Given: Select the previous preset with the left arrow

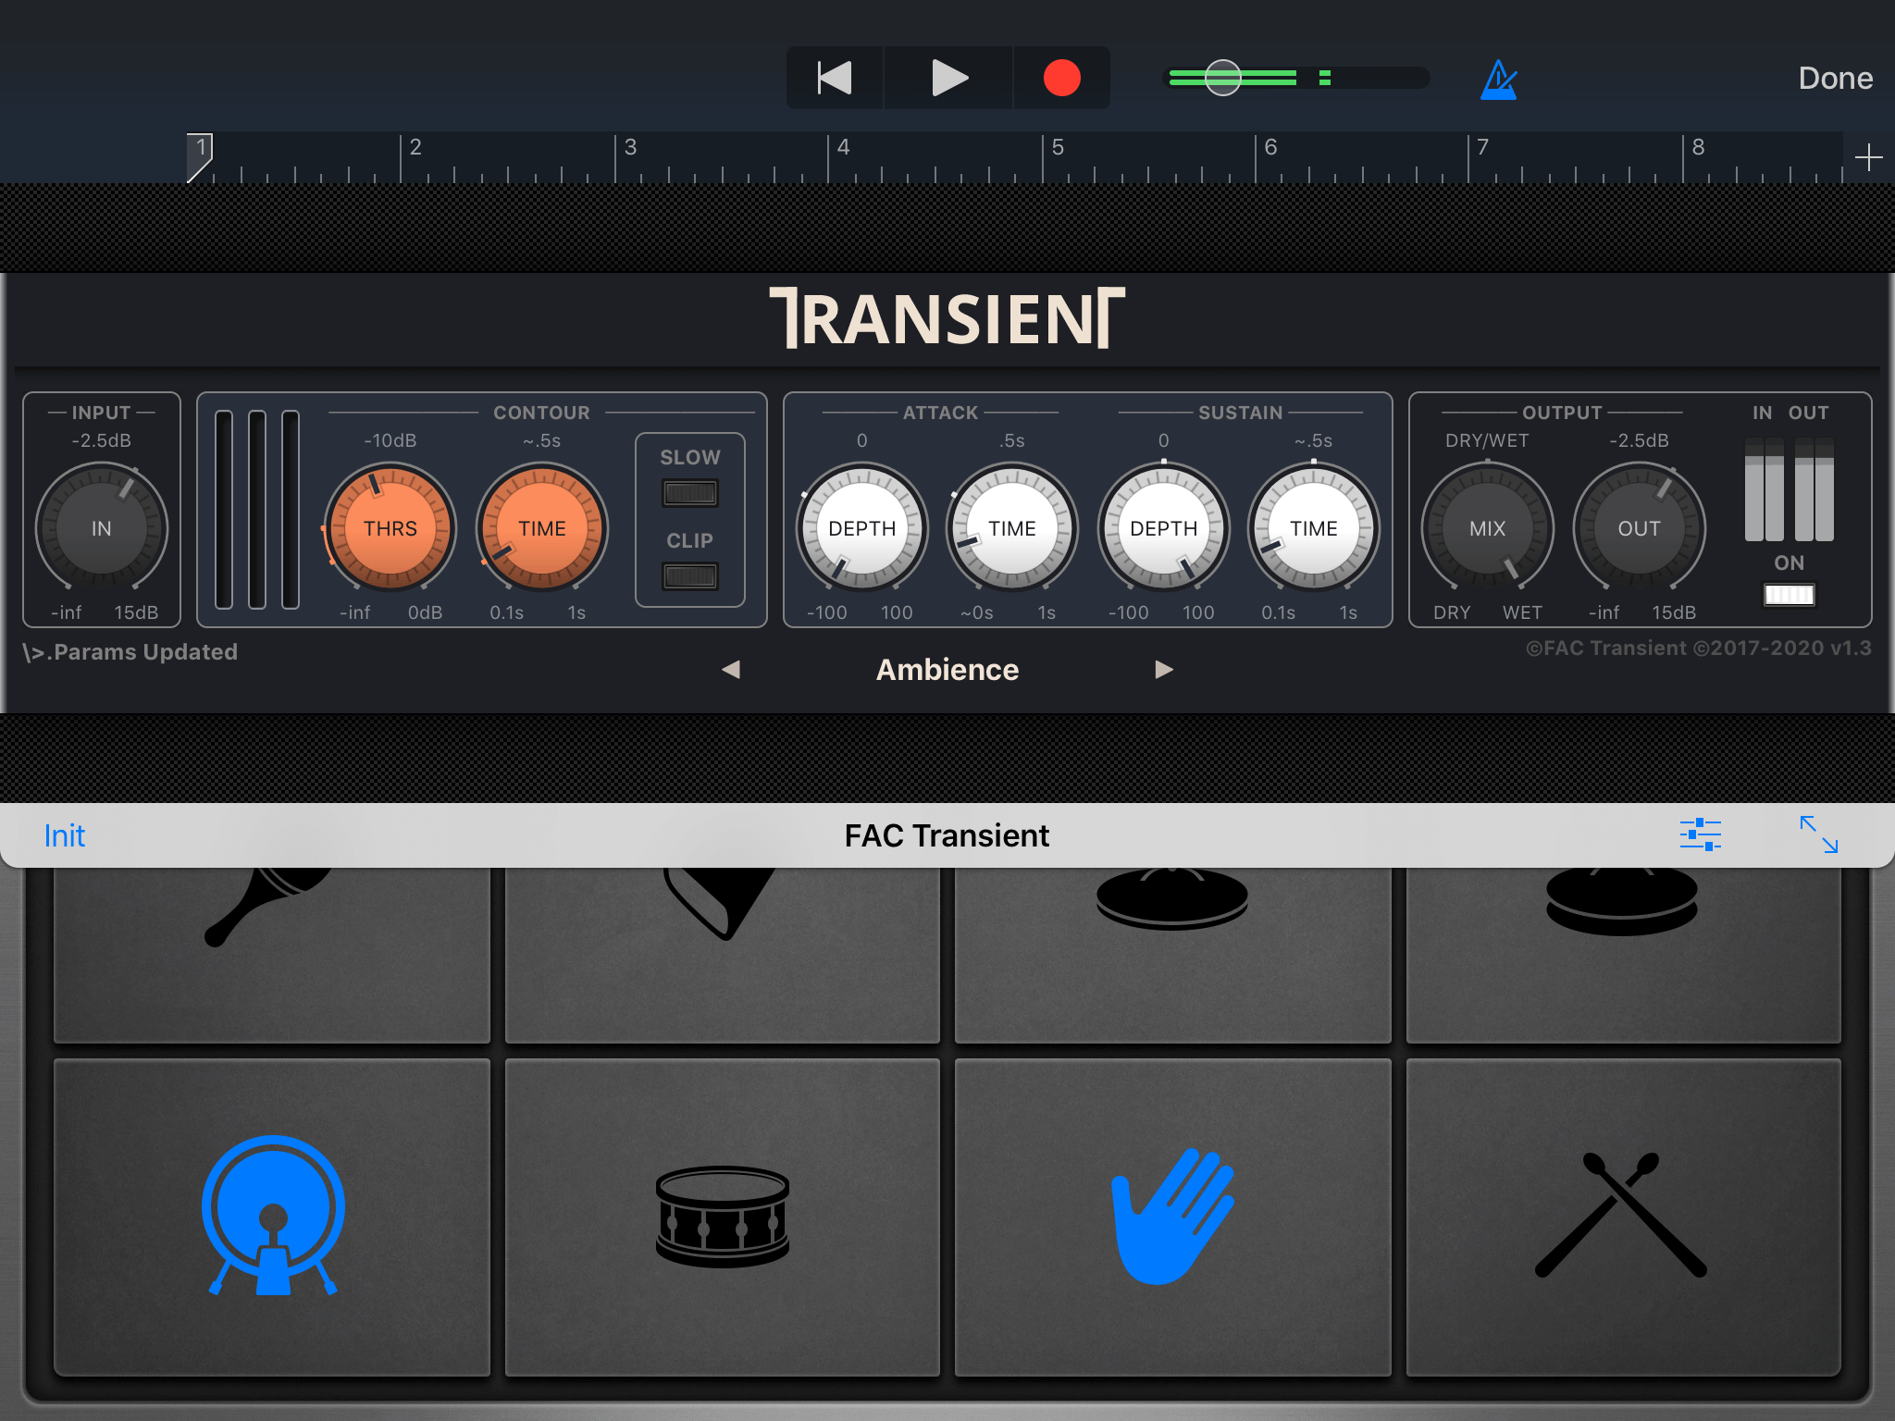Looking at the screenshot, I should [731, 669].
